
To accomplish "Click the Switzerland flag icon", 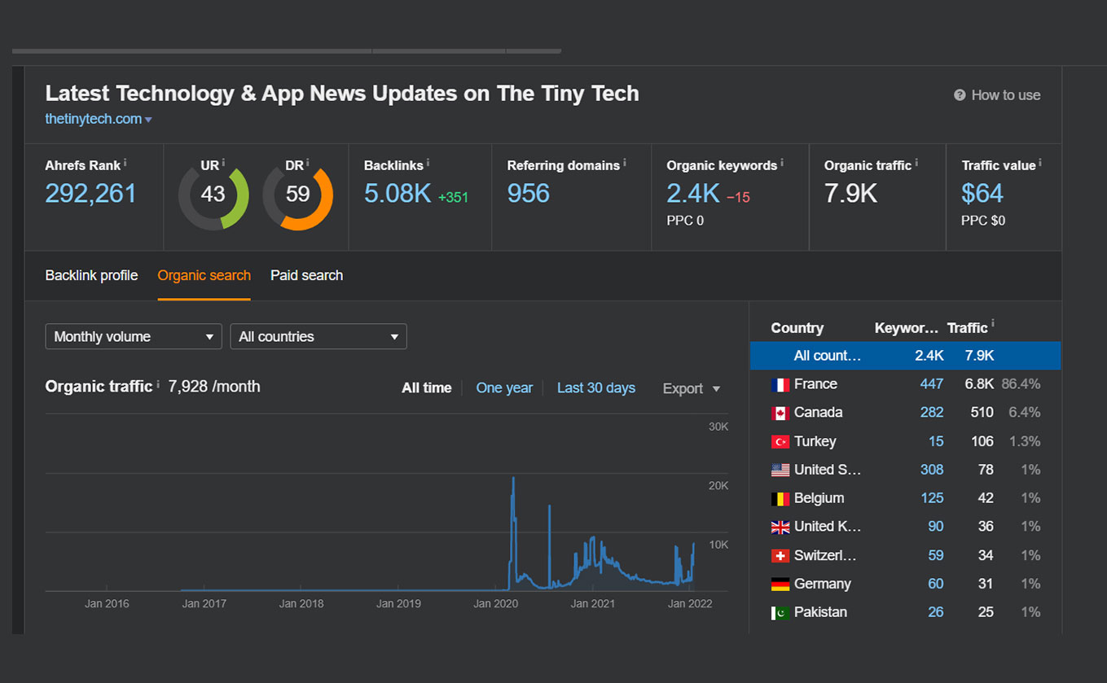I will point(780,556).
